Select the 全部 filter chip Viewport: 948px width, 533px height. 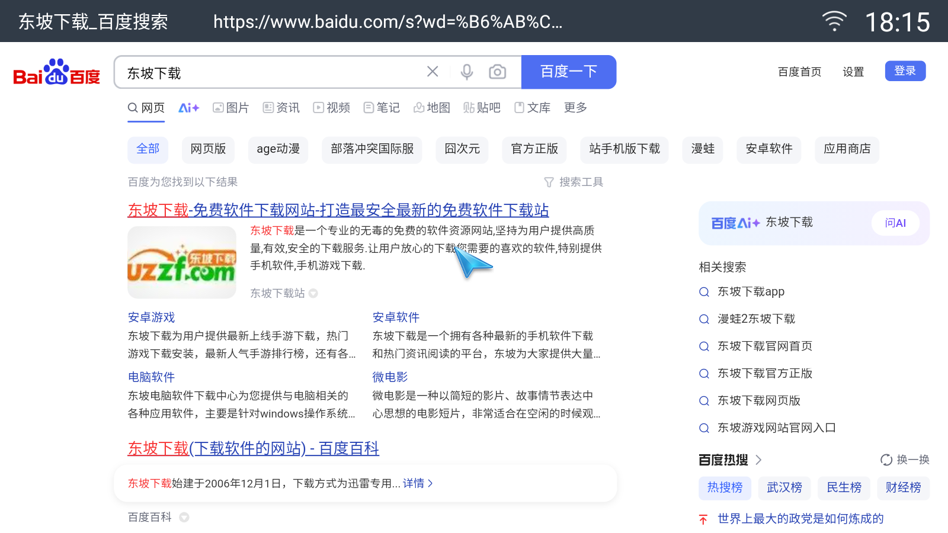click(x=148, y=149)
